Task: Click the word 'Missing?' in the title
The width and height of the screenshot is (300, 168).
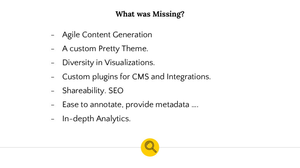Action: pos(168,14)
